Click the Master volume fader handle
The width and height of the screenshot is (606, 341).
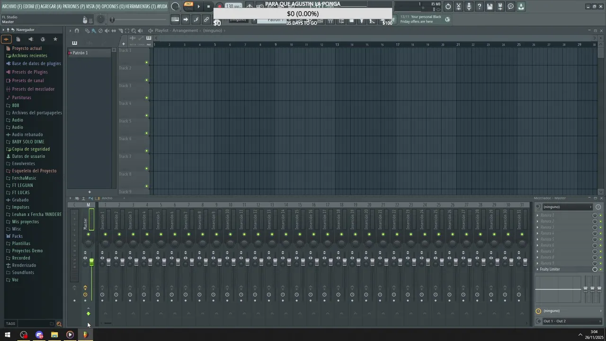[x=91, y=262]
